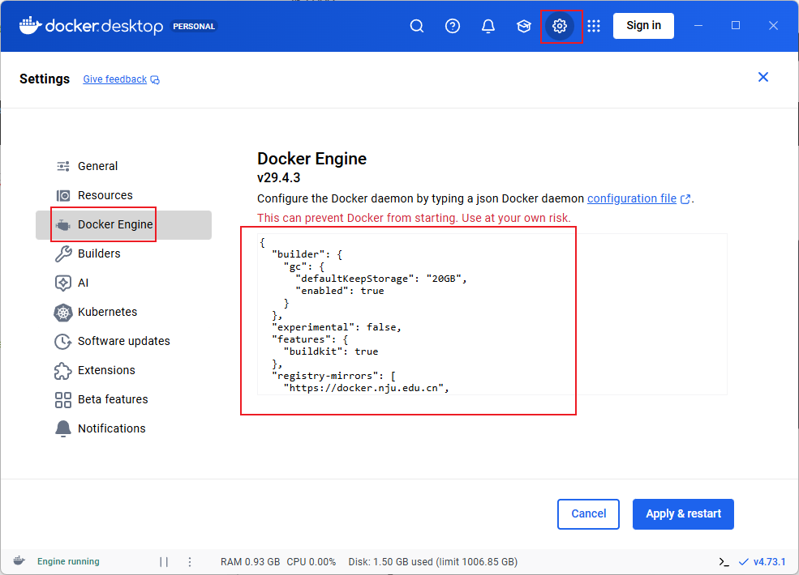The width and height of the screenshot is (799, 575).
Task: Click the AI sparkle icon
Action: (x=63, y=283)
